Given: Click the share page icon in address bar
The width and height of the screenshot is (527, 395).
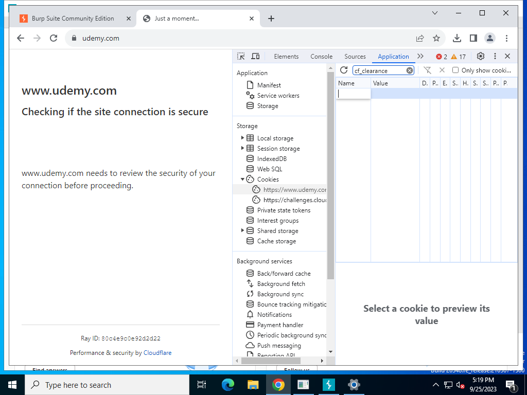Looking at the screenshot, I should (420, 38).
